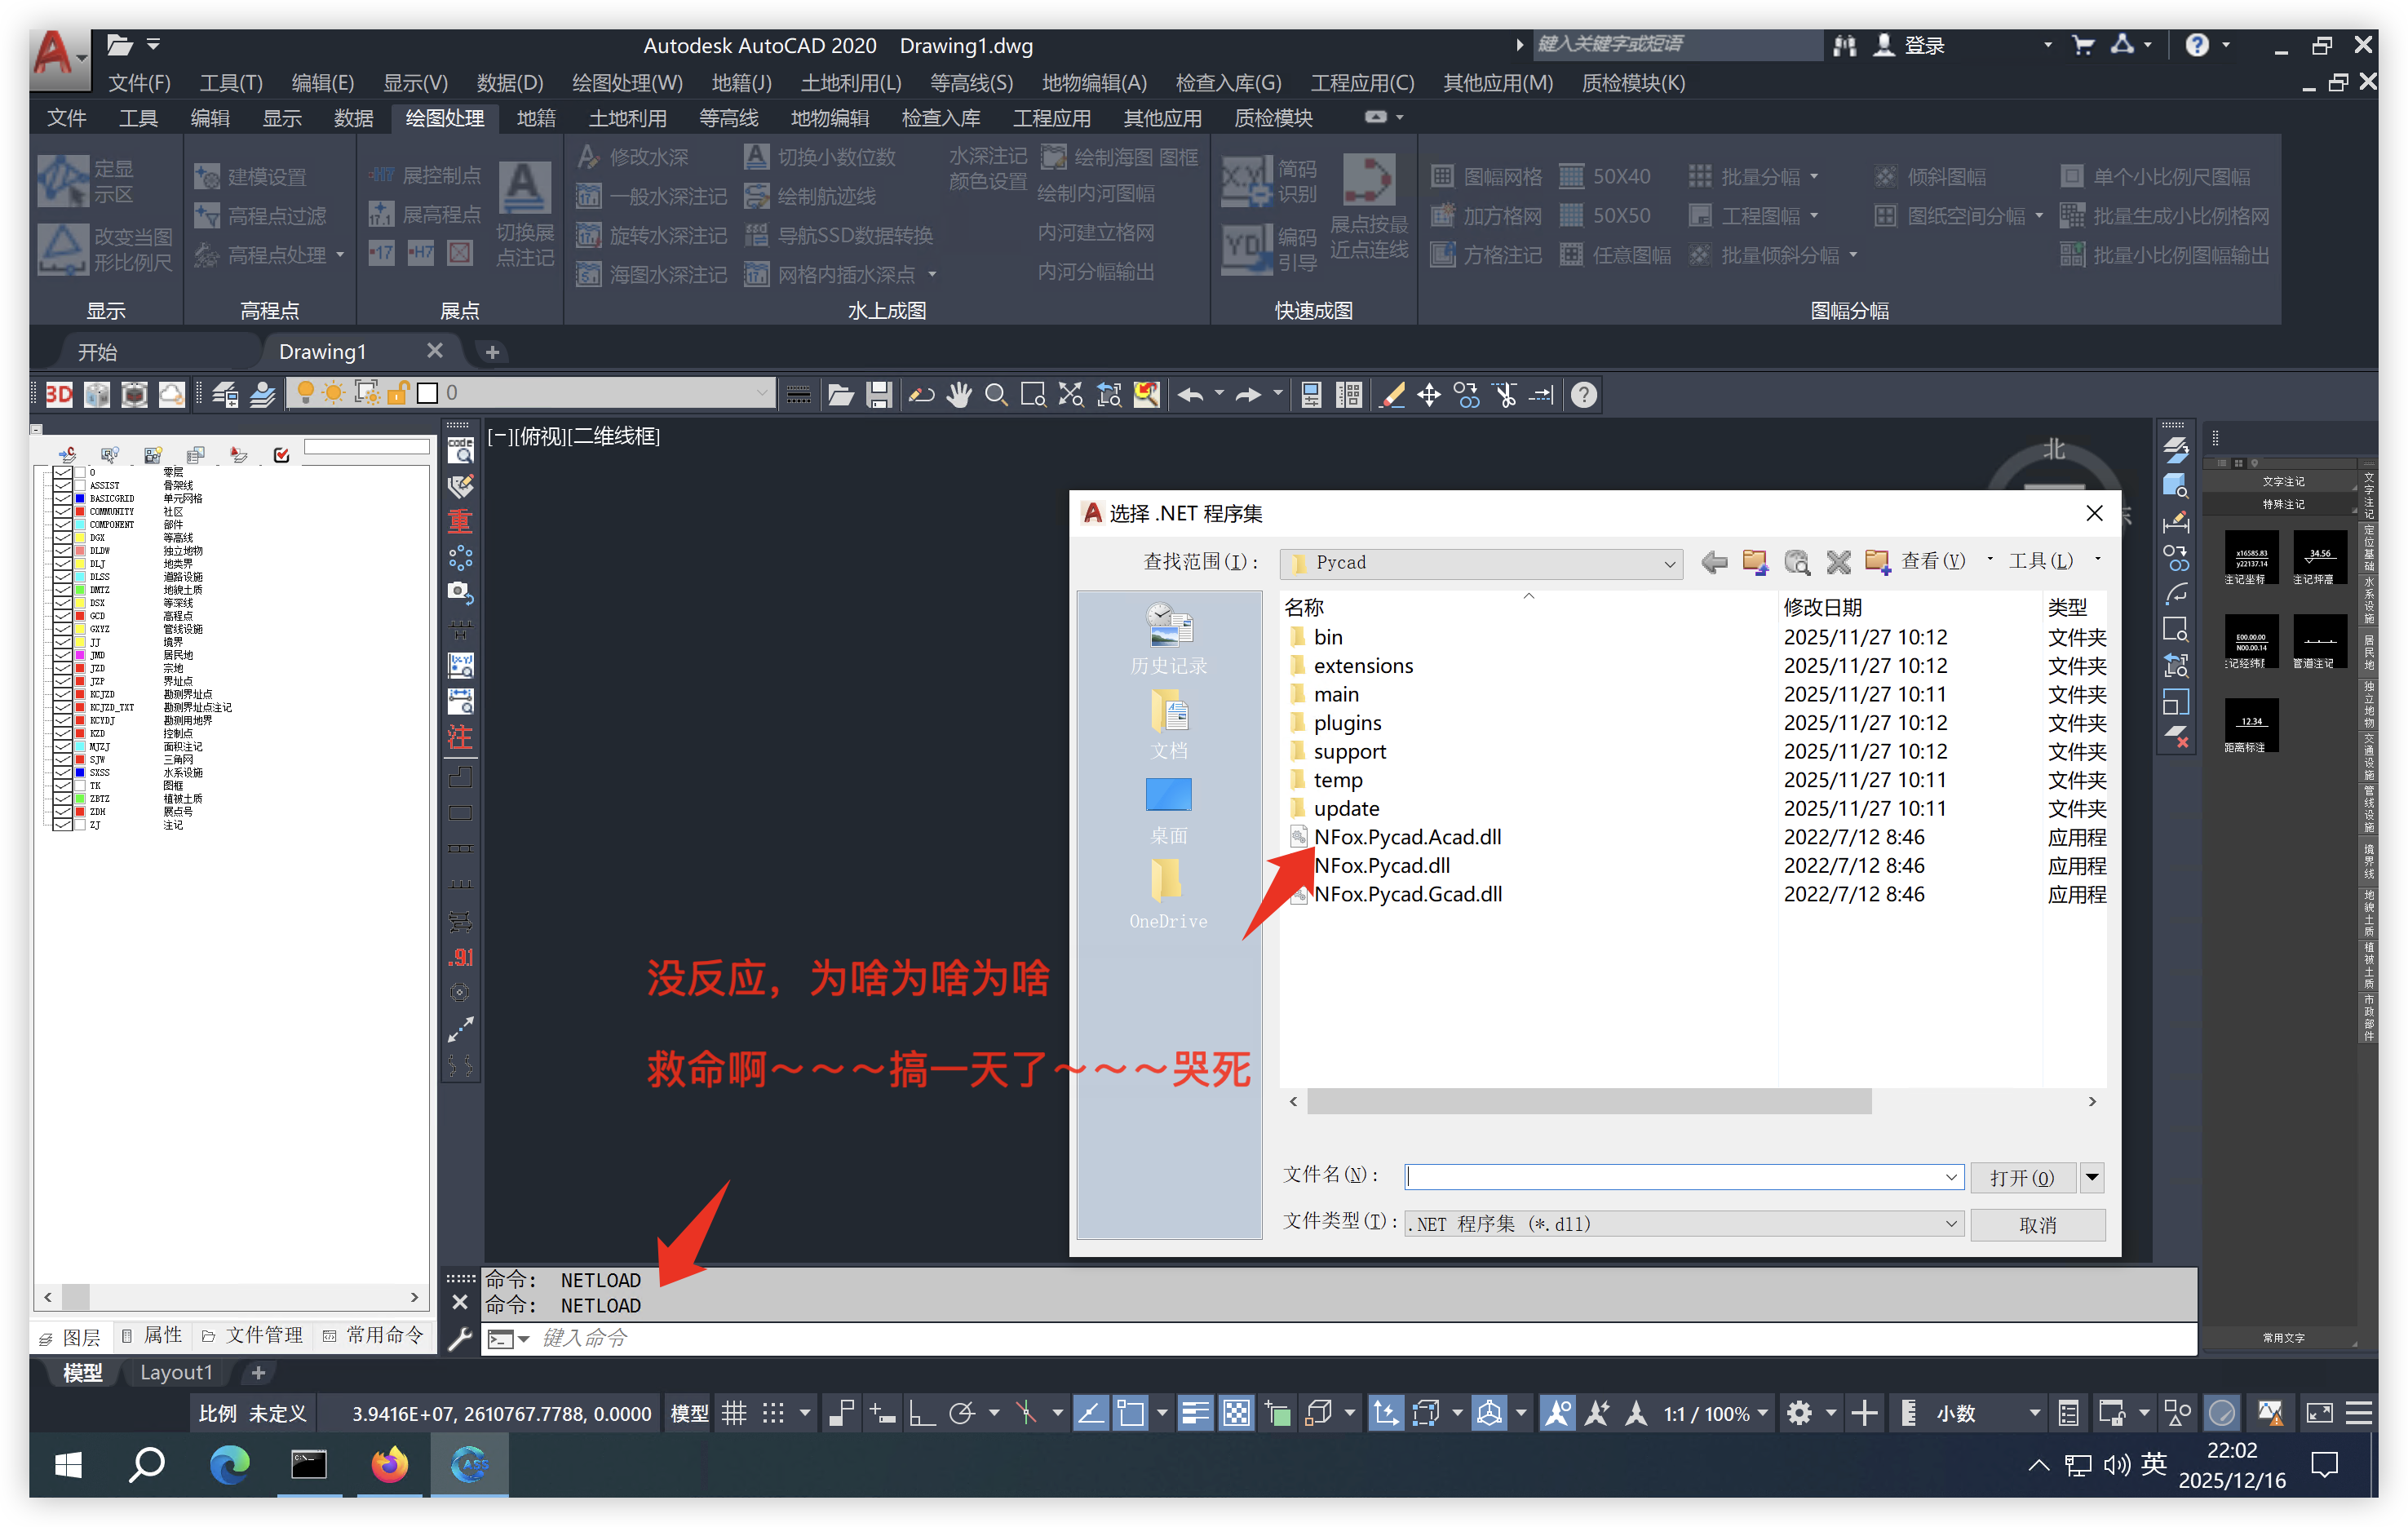Toggle the DGX layer checkbox
This screenshot has width=2408, height=1527.
(x=62, y=537)
